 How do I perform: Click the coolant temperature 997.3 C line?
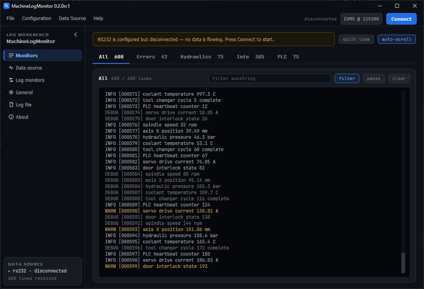click(x=160, y=94)
